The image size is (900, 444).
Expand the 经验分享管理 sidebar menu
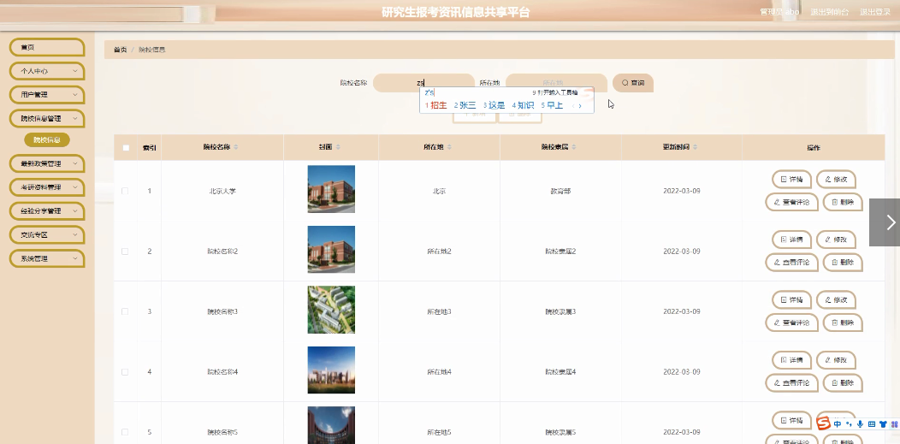47,210
